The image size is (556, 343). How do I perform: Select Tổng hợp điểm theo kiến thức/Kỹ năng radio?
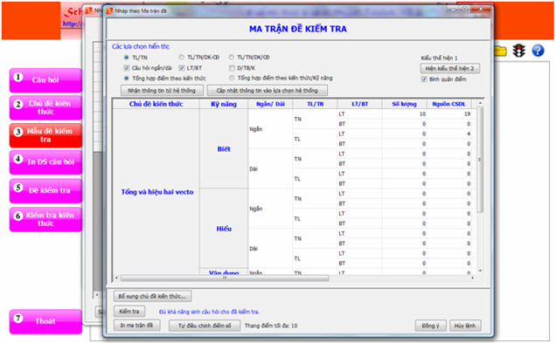pyautogui.click(x=232, y=78)
